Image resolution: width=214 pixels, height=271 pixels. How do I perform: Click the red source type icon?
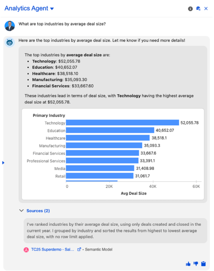pos(26,250)
